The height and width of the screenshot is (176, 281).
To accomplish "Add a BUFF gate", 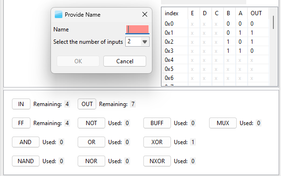I will click(157, 123).
